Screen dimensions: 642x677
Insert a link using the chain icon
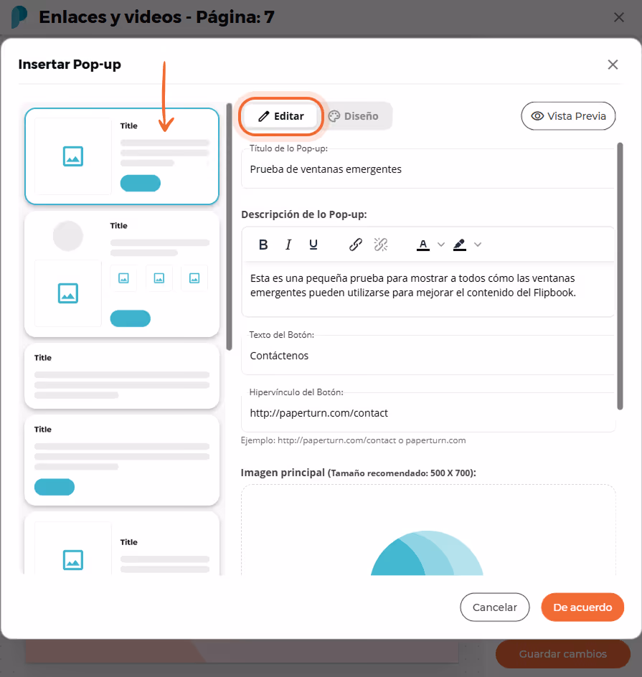coord(355,245)
